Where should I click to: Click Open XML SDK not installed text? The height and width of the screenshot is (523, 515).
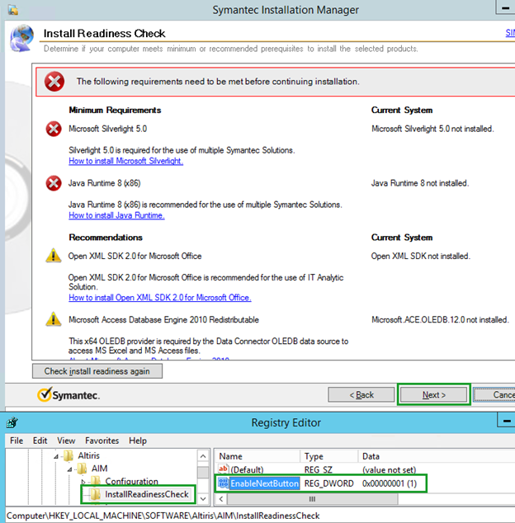pos(421,257)
